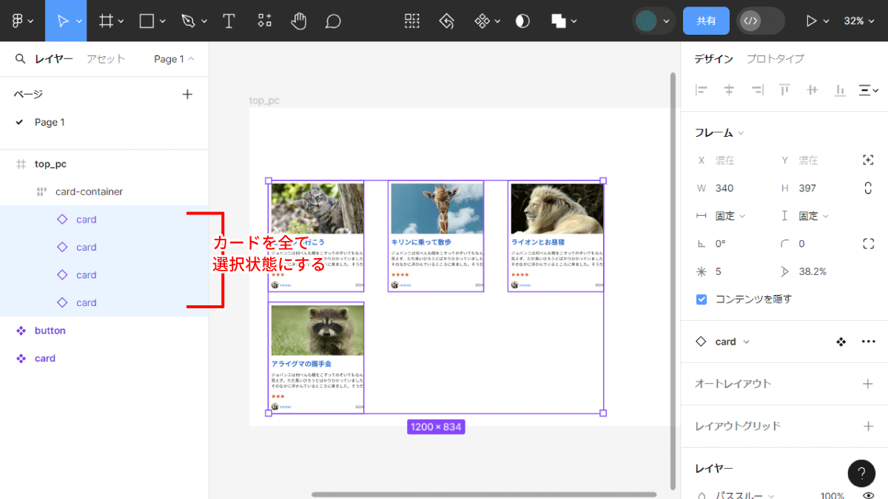Click the boolean union icon
The image size is (888, 499).
coord(559,21)
